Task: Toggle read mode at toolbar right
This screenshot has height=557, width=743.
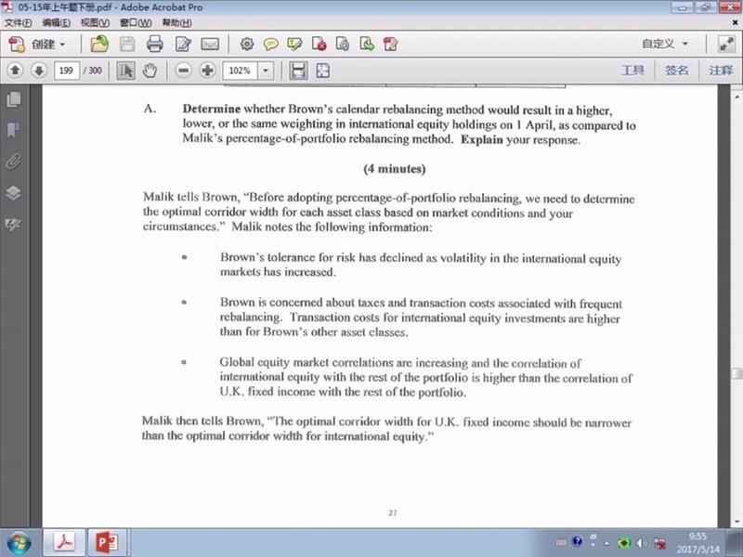Action: [x=725, y=44]
